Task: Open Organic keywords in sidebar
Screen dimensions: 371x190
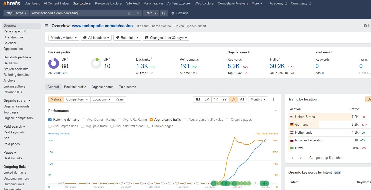Action: coord(17,106)
